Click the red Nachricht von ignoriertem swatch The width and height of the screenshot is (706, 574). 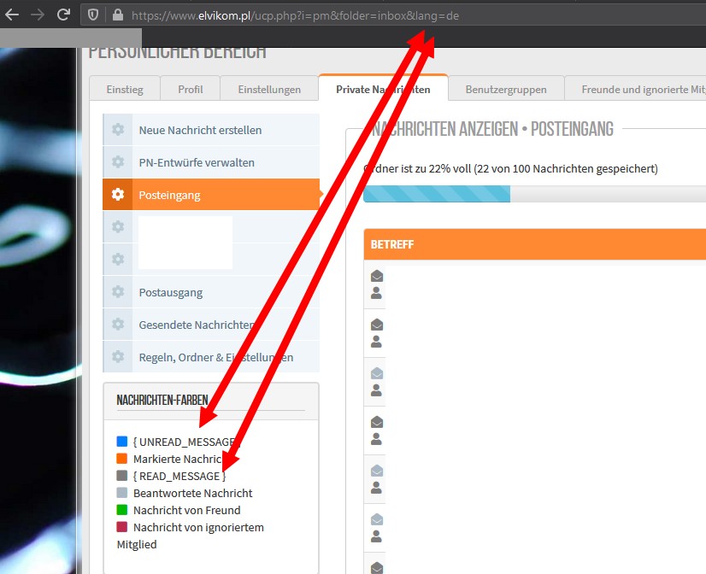click(x=122, y=527)
